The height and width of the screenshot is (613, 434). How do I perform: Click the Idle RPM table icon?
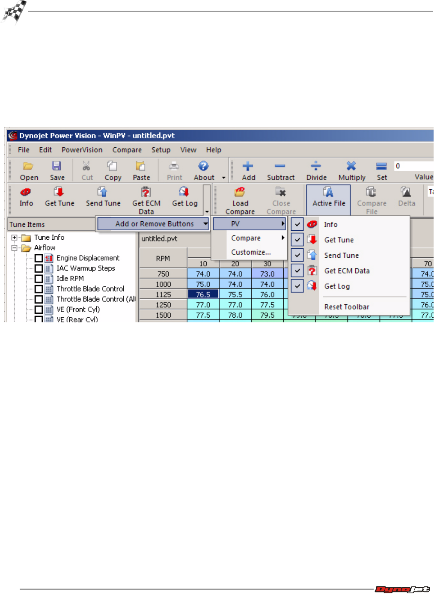pos(49,279)
